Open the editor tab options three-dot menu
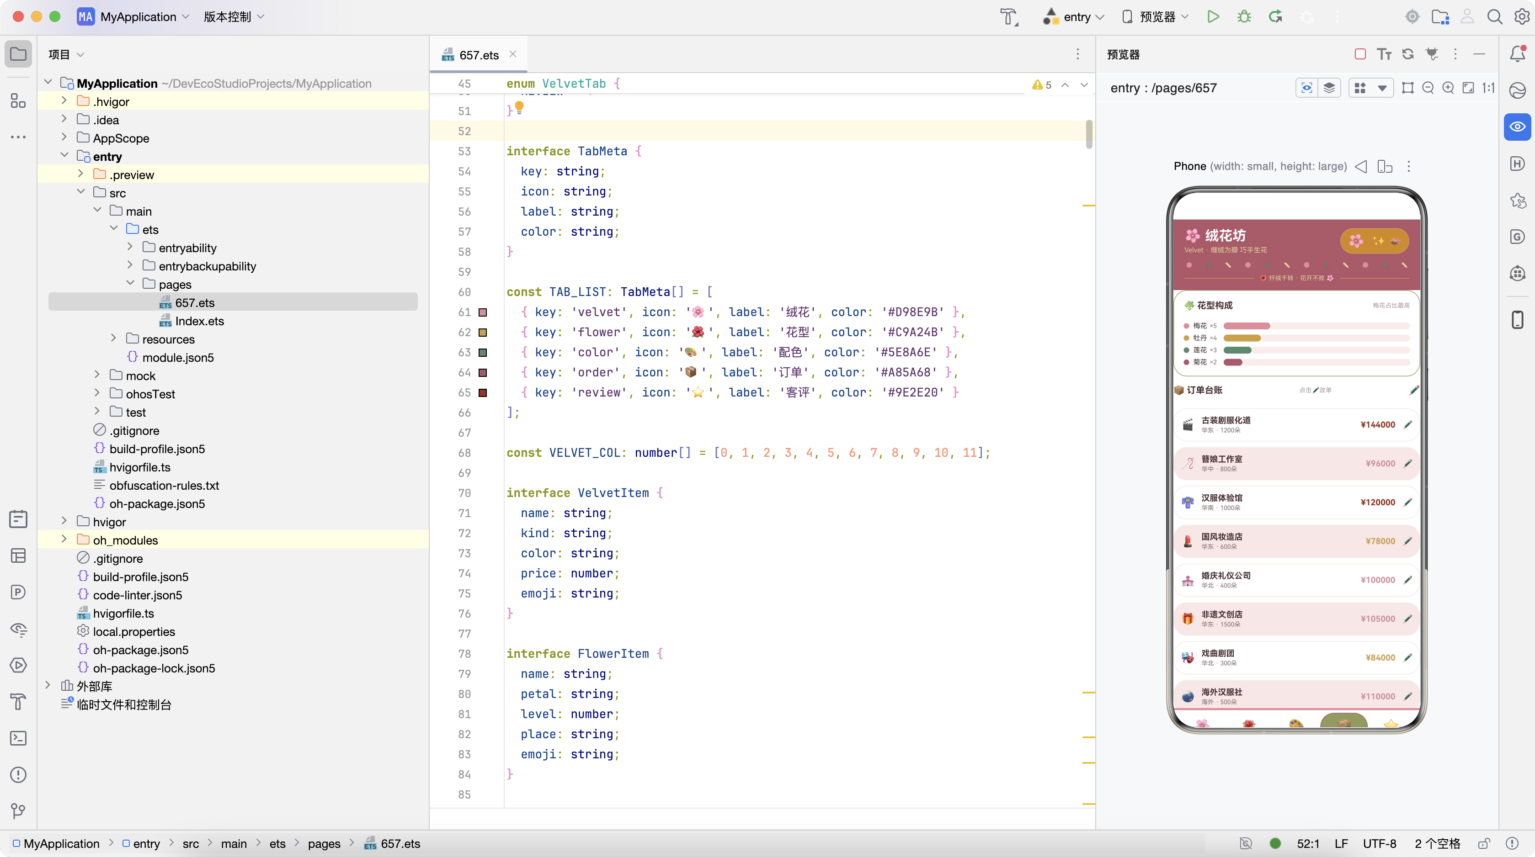The width and height of the screenshot is (1535, 857). click(1077, 54)
